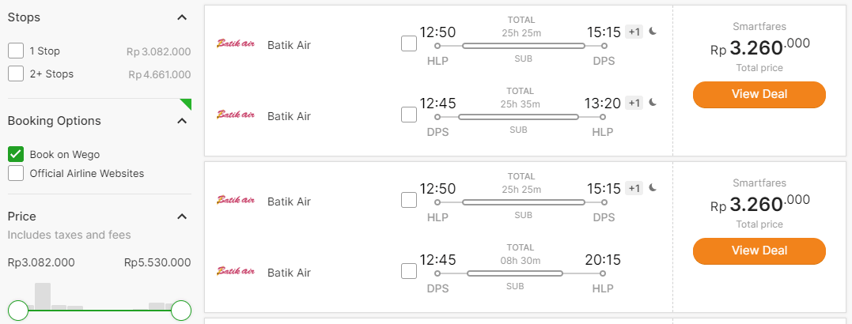The height and width of the screenshot is (324, 852).
Task: Tick the Official Airline Websites checkbox
Action: point(16,174)
